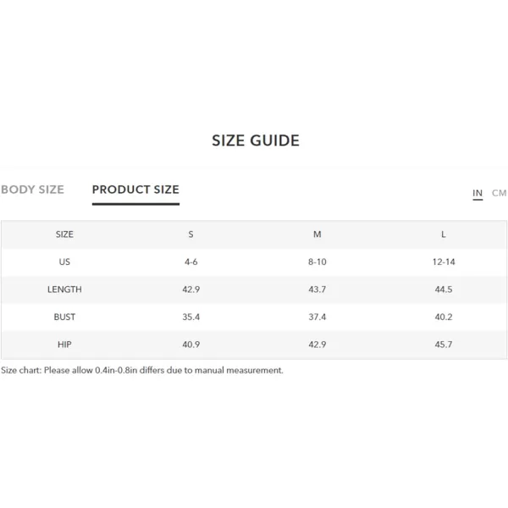Click US size 12-14 cell
Image resolution: width=508 pixels, height=508 pixels.
point(444,262)
